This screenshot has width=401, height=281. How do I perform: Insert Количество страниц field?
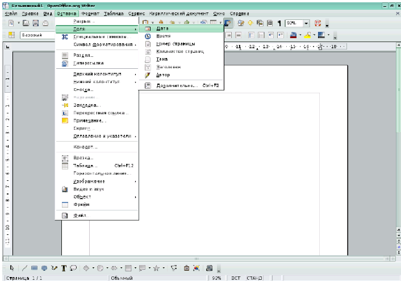tap(181, 52)
